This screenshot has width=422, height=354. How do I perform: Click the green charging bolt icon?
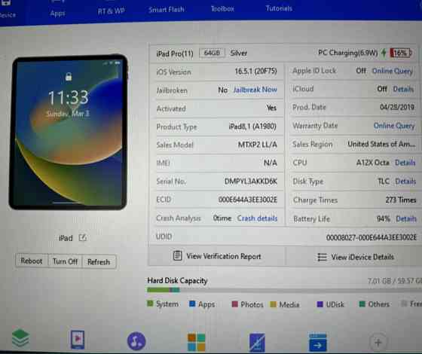[384, 53]
